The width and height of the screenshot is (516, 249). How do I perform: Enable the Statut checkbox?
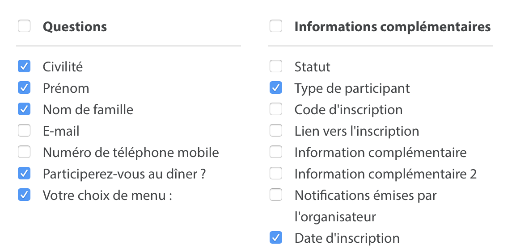[276, 66]
